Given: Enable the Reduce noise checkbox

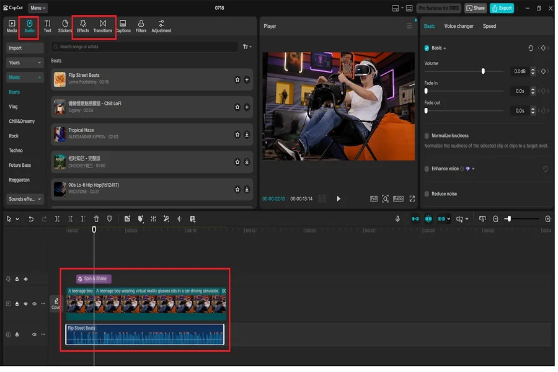Looking at the screenshot, I should tap(427, 194).
